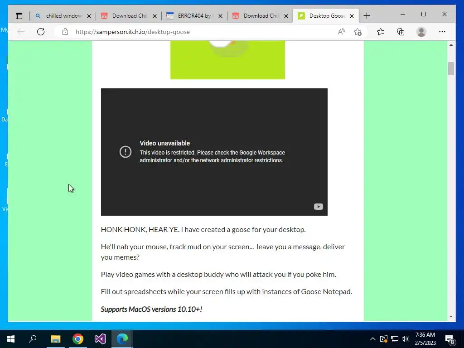Screen dimensions: 464x348
Task: Close the 'chilled window' tab
Action: (x=89, y=16)
